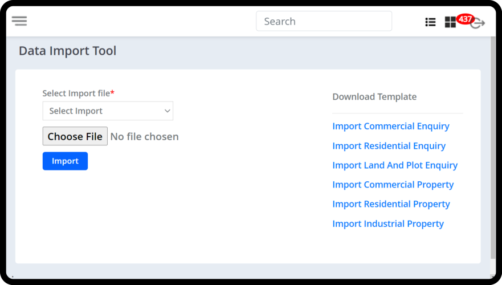Click the bulleted list icon in header
502x285 pixels.
point(430,22)
